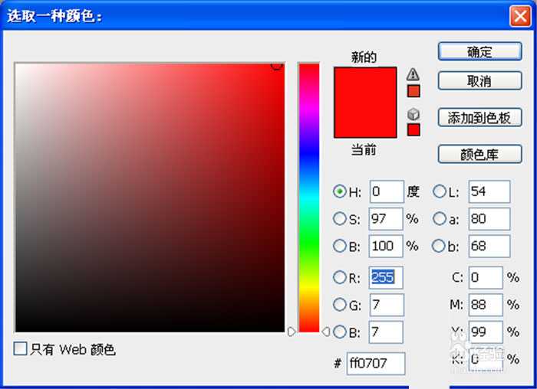
Task: Select the gamut-corrected color swatch under warning triangle
Action: click(413, 91)
